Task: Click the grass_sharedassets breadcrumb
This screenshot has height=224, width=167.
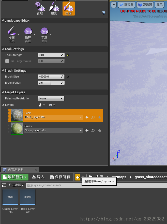Action: (151, 177)
